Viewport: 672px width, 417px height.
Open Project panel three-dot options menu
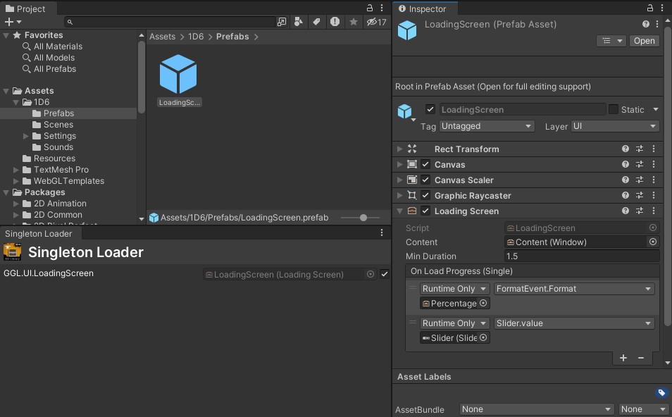pyautogui.click(x=381, y=8)
